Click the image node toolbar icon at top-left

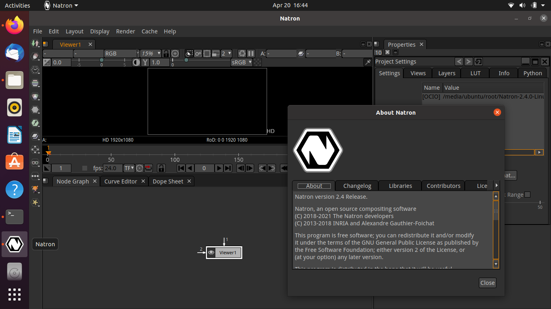point(35,43)
